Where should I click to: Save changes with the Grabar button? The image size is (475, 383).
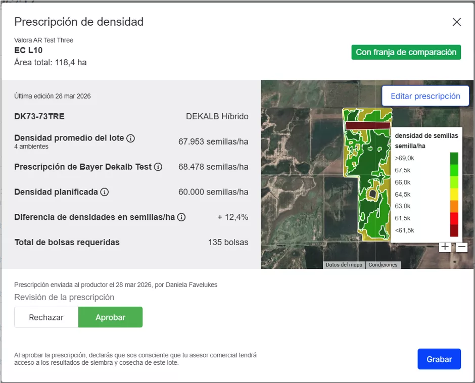[x=439, y=359]
